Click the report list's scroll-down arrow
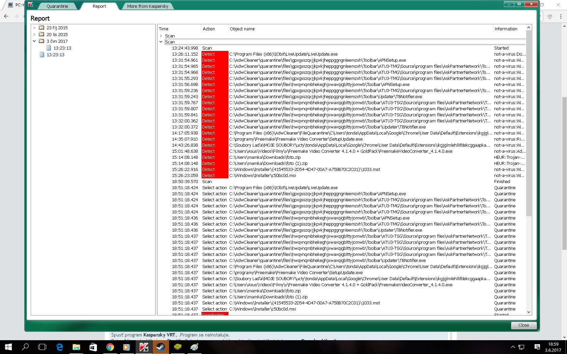This screenshot has width=567, height=354. coord(529,312)
